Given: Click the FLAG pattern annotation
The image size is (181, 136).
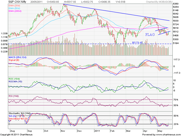Looking at the screenshot, I should pyautogui.click(x=150, y=35).
